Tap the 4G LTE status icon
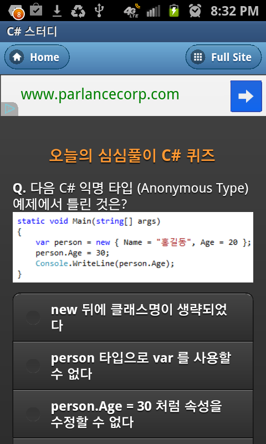The height and width of the screenshot is (444, 266). [132, 11]
